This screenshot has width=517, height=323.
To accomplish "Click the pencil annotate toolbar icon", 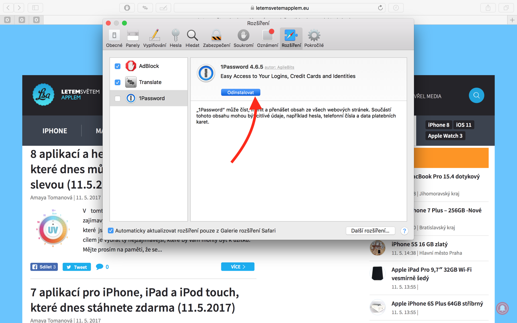I will click(x=163, y=8).
